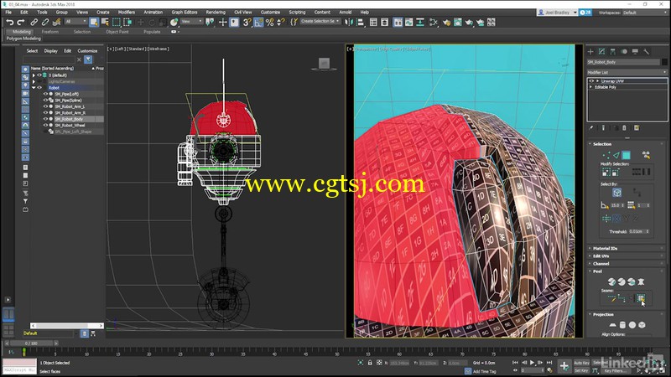The width and height of the screenshot is (671, 377).
Task: Open Joel Bradley user account dropdown
Action: click(558, 13)
